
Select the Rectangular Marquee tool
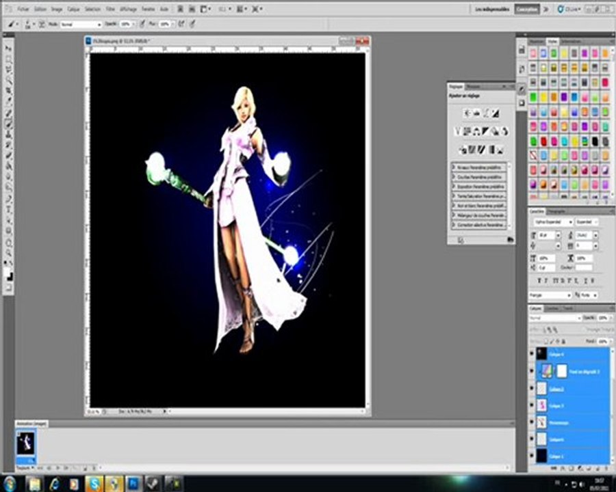8,59
